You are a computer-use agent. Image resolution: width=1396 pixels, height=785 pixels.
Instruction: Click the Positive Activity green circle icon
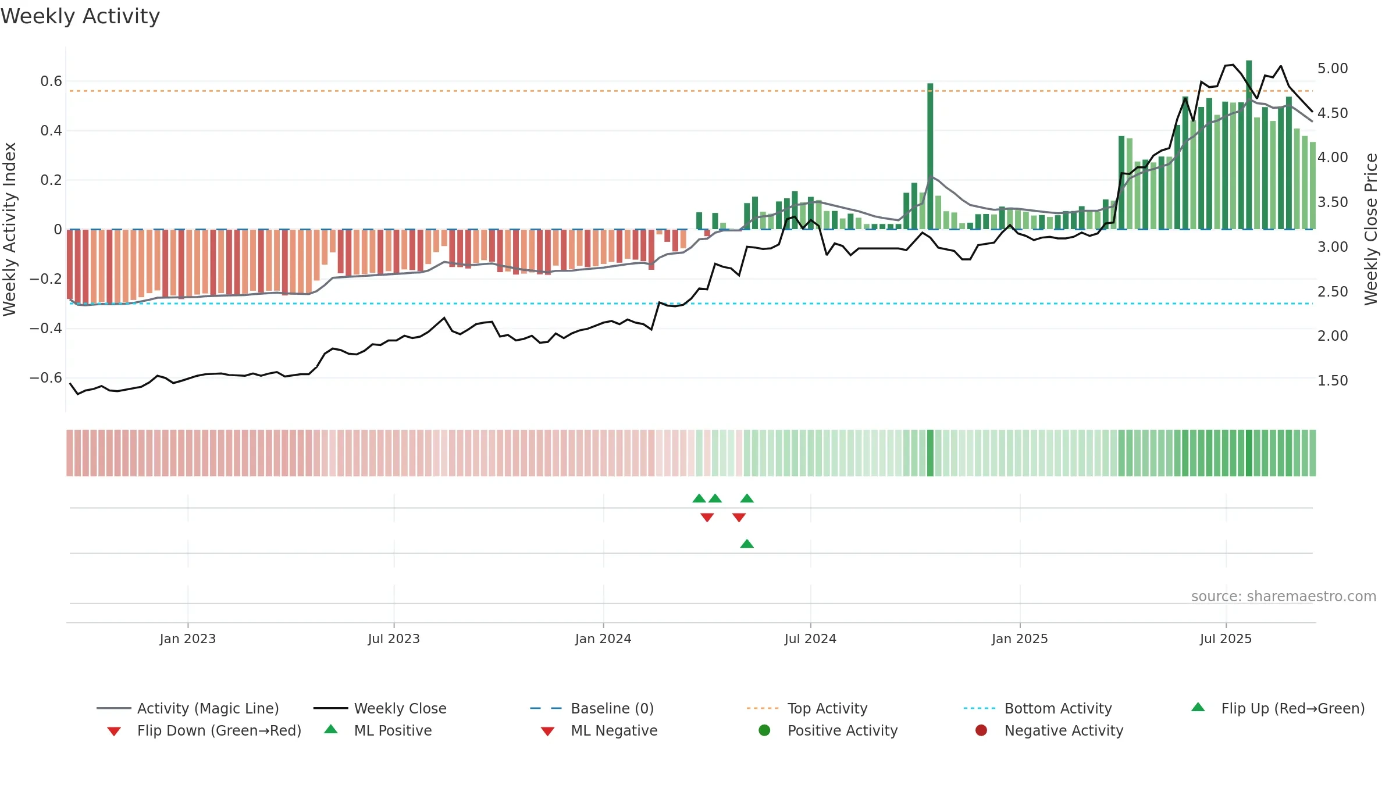(x=764, y=730)
